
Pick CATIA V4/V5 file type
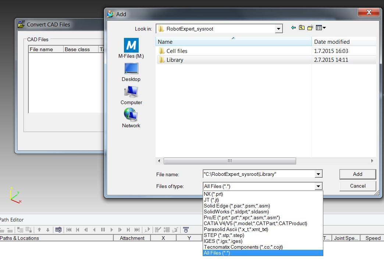(263, 223)
